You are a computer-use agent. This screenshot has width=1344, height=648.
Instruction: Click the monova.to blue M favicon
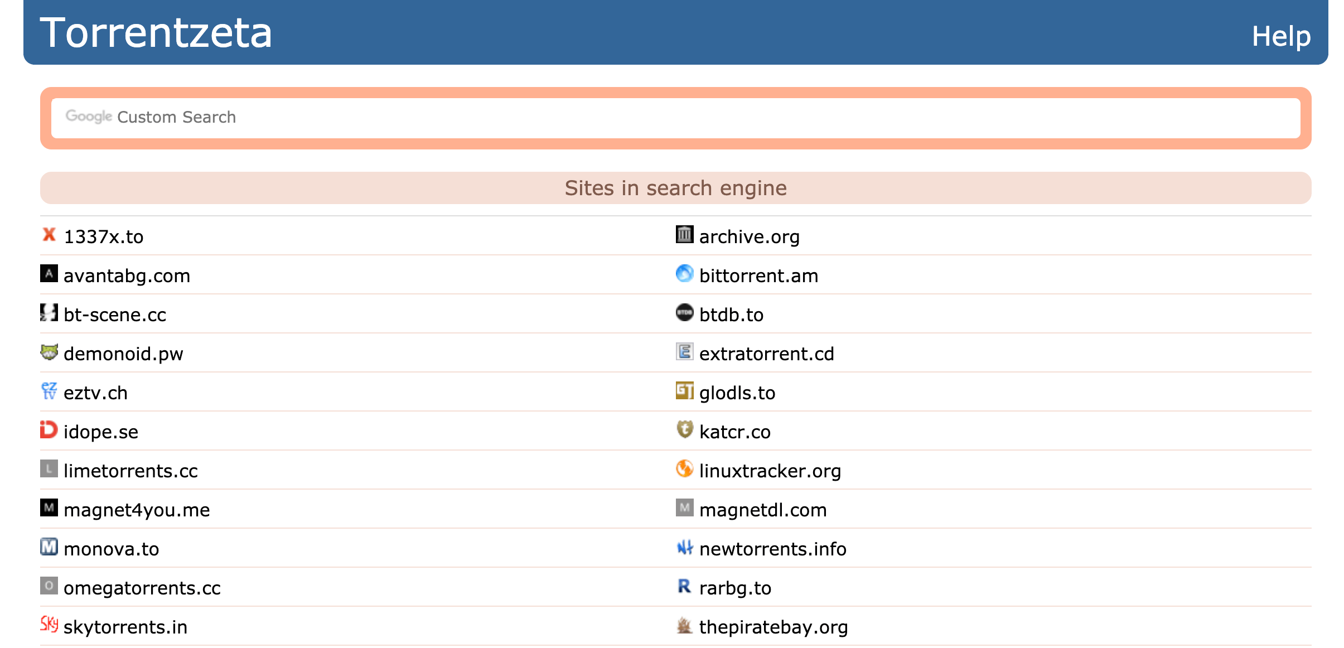tap(49, 547)
